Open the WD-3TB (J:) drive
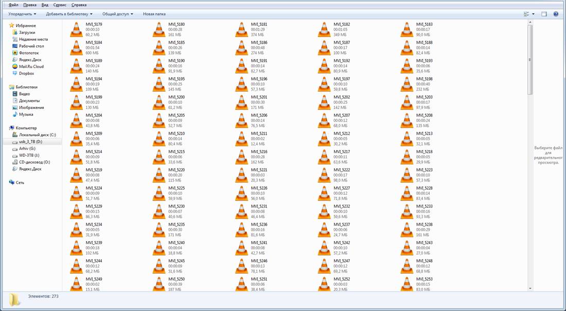The height and width of the screenshot is (311, 566). pyautogui.click(x=29, y=155)
